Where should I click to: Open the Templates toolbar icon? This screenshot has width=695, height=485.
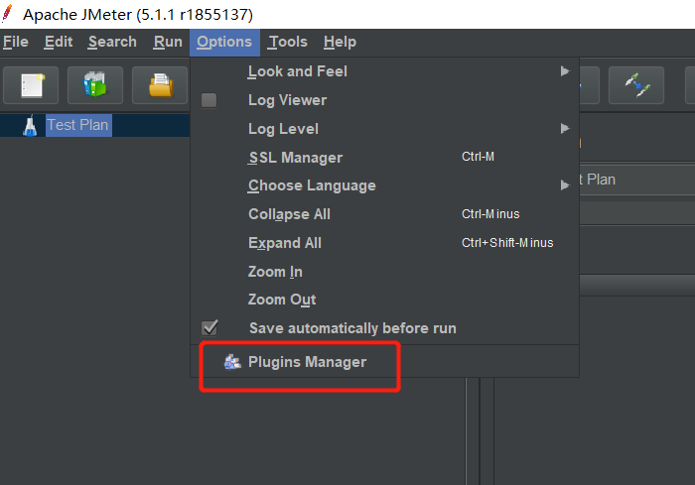click(95, 86)
